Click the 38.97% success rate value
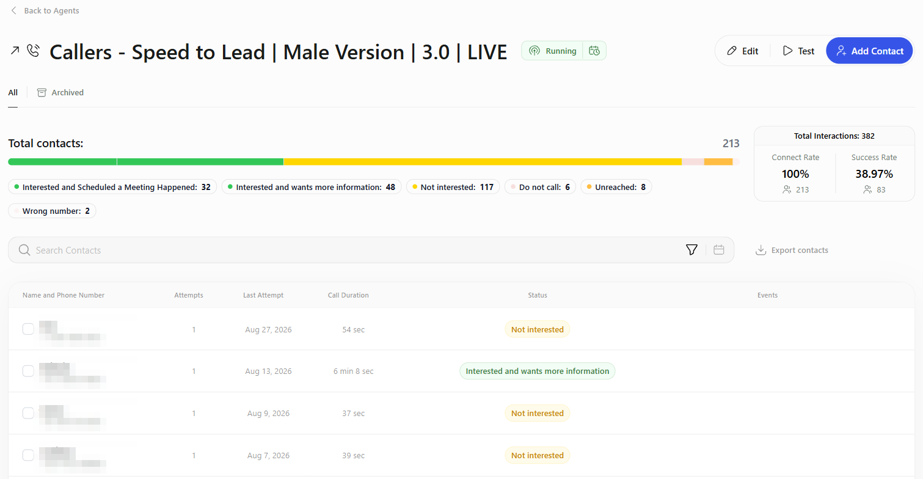 tap(874, 174)
